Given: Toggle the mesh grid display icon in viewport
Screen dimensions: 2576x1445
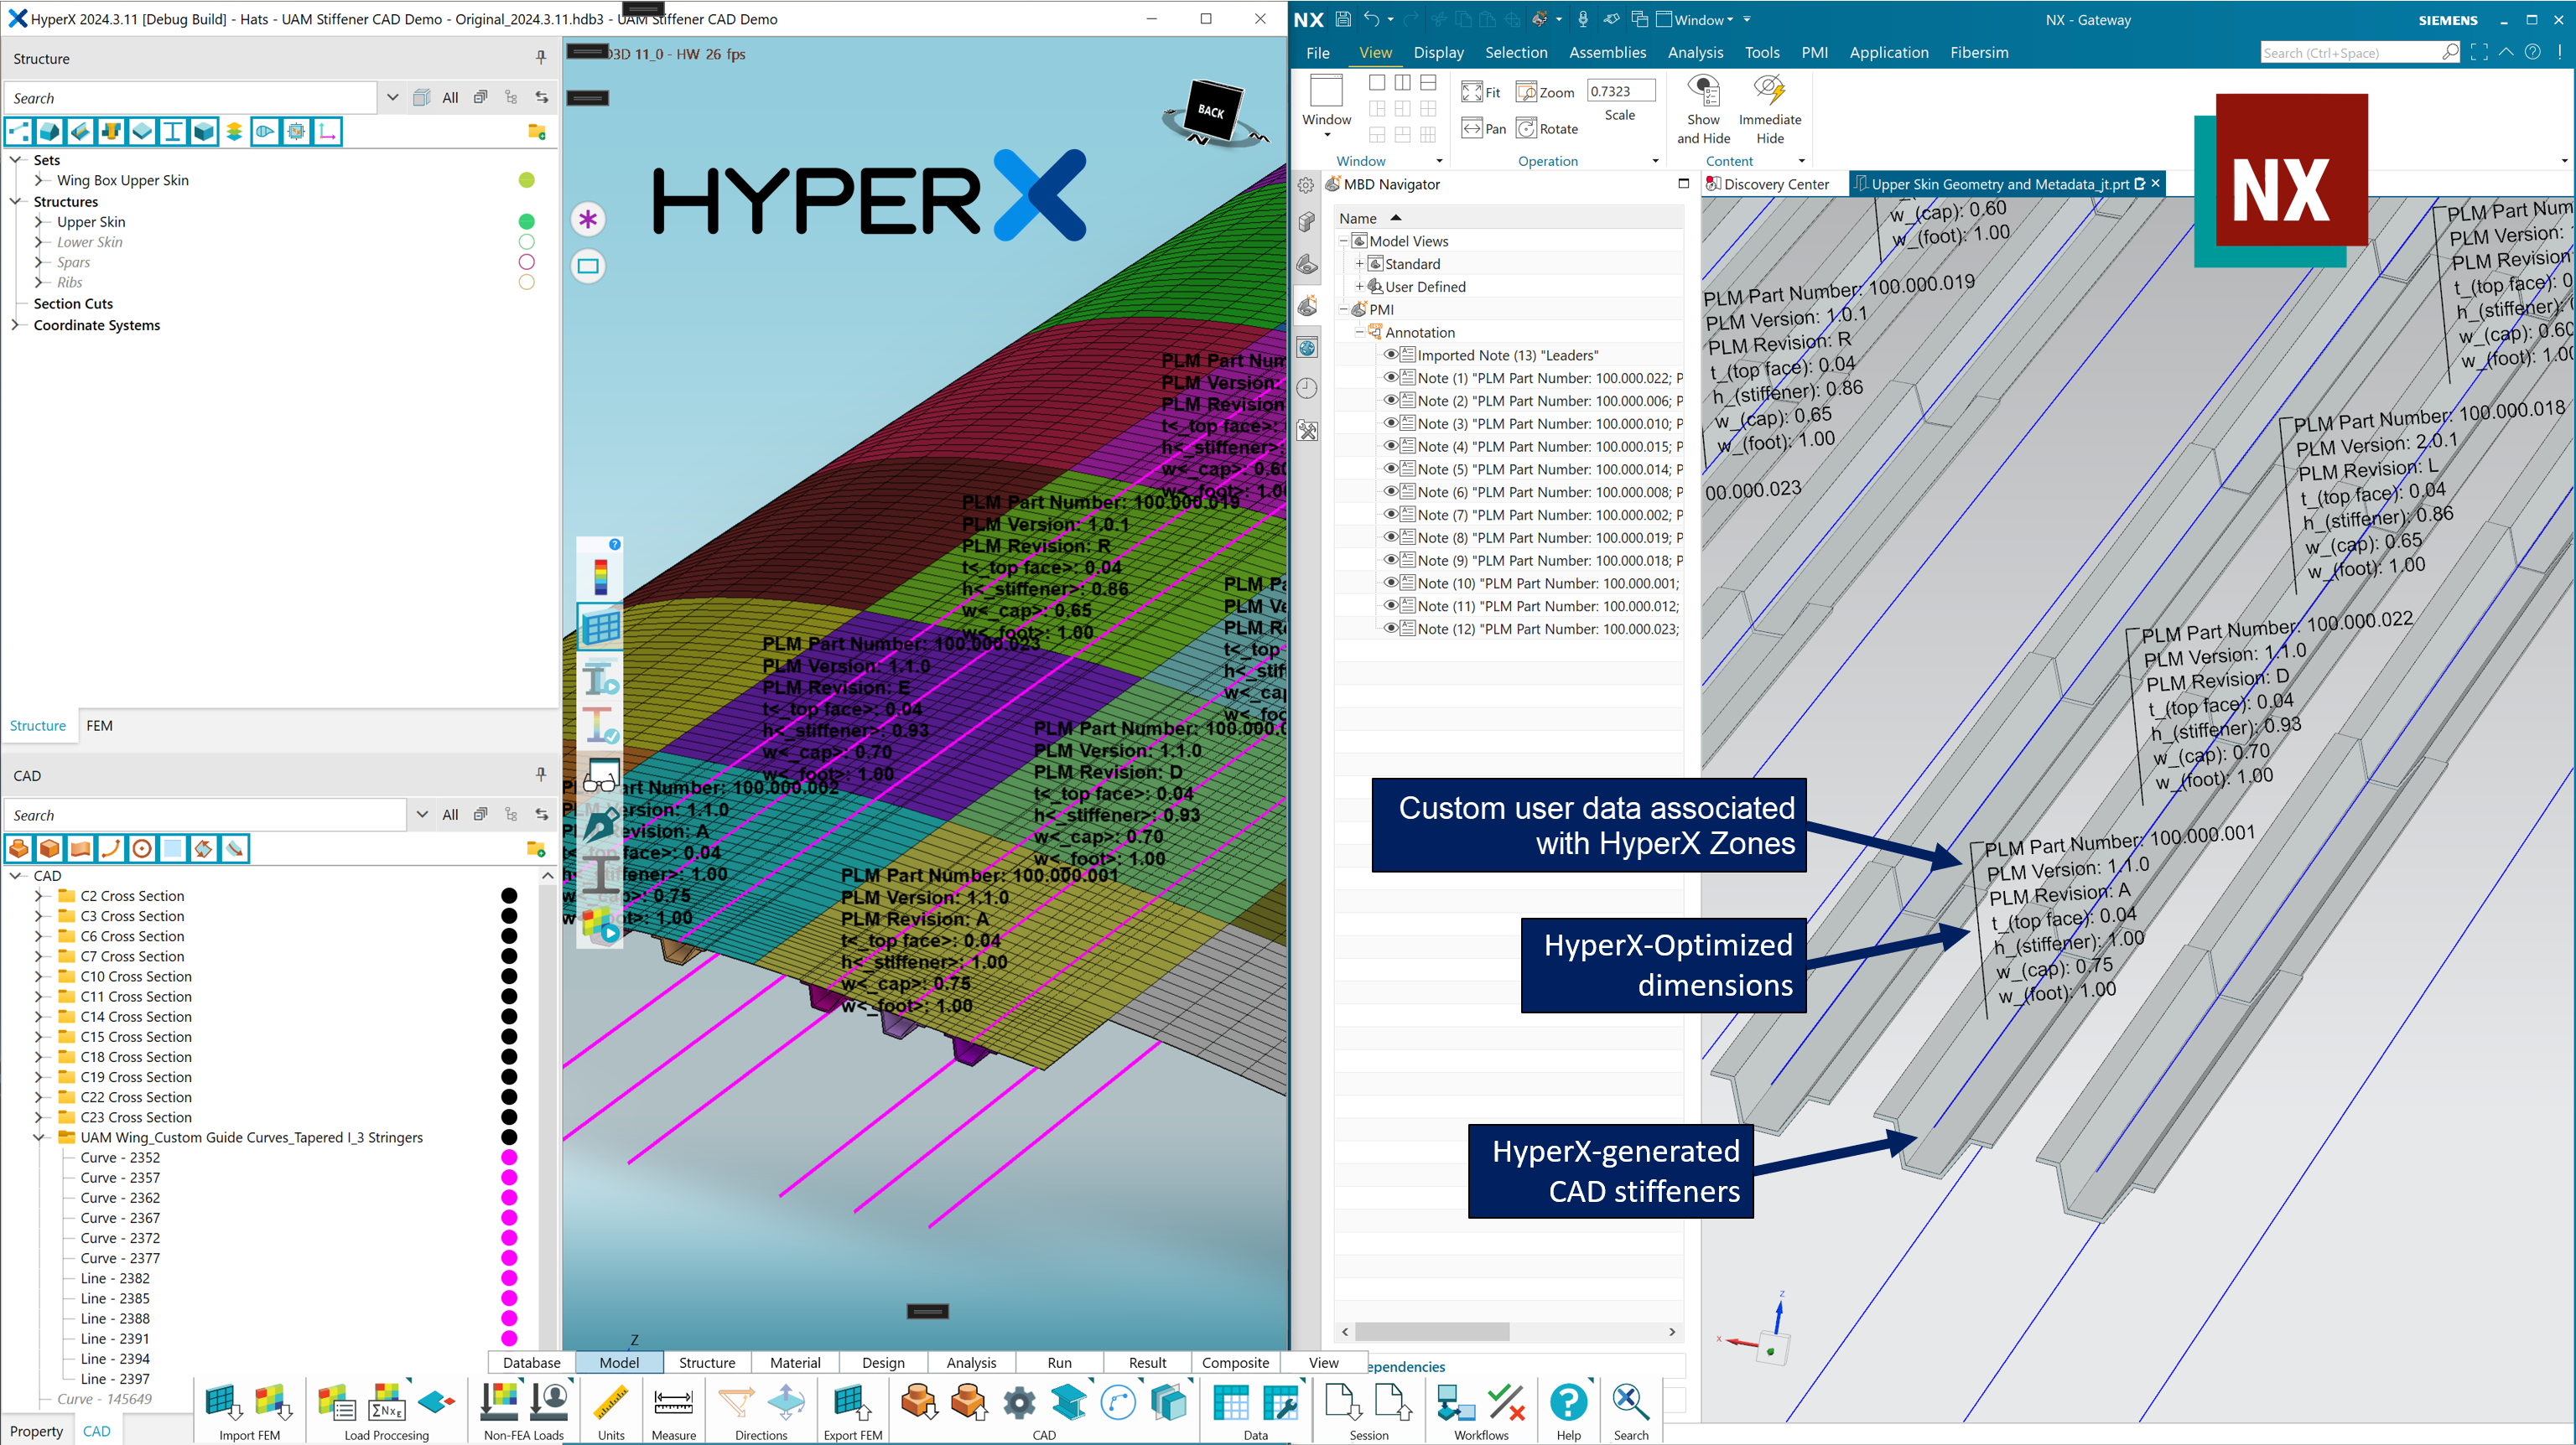Looking at the screenshot, I should (600, 628).
